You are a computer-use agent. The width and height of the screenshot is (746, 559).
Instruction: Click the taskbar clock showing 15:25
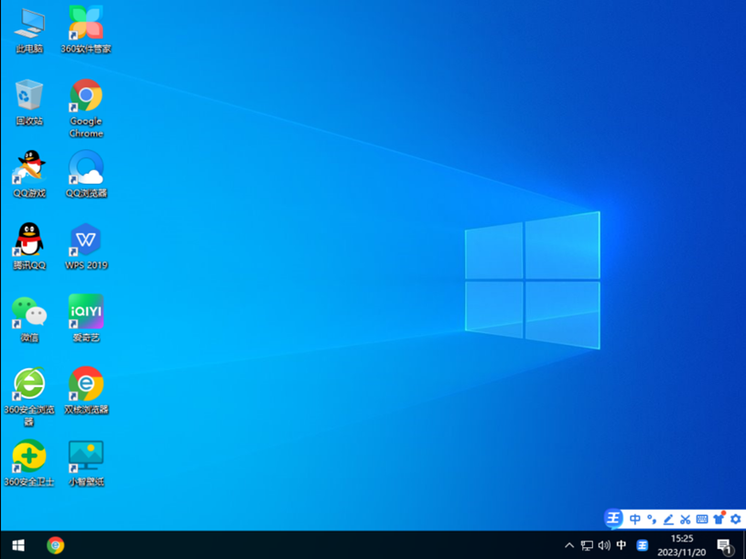point(682,545)
